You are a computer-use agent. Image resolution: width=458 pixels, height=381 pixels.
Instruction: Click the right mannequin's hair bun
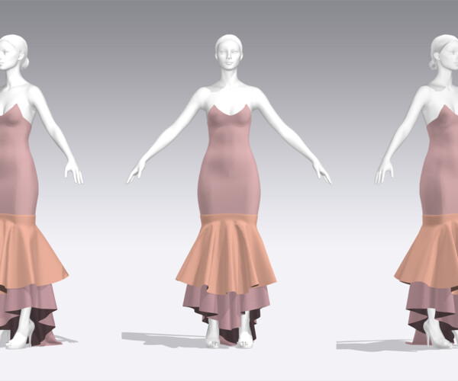click(x=433, y=64)
